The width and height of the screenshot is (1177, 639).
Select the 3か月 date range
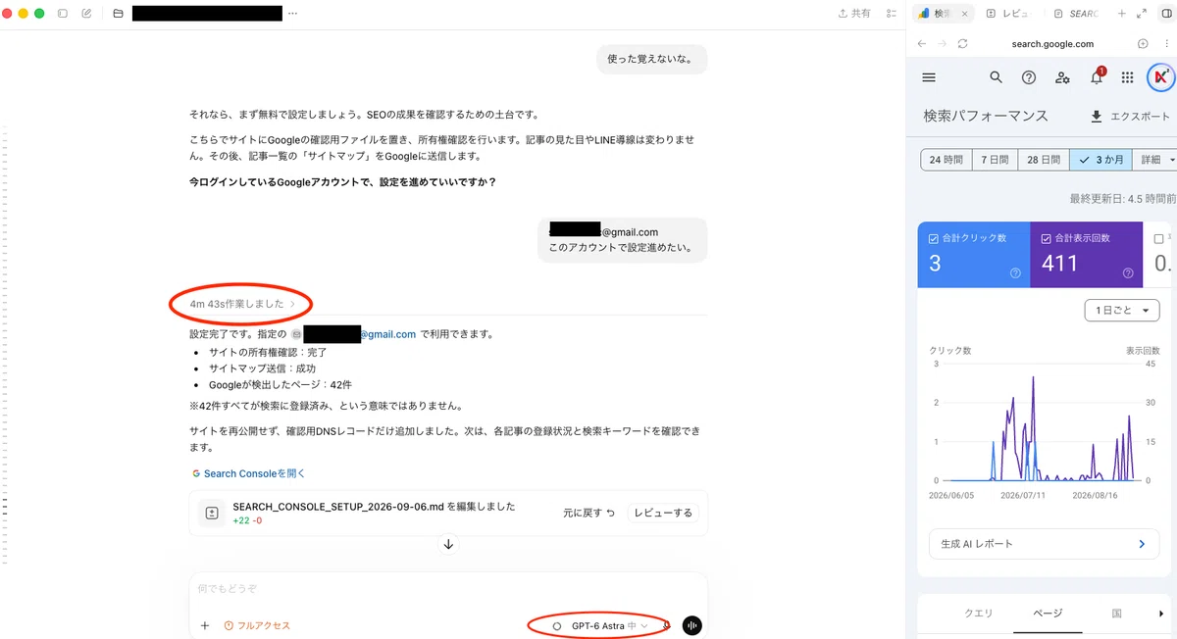(x=1100, y=159)
